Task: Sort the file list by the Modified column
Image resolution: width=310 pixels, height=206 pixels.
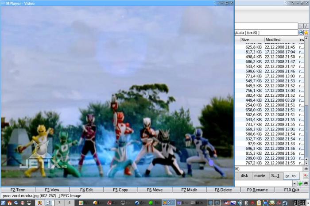Action: [x=282, y=40]
